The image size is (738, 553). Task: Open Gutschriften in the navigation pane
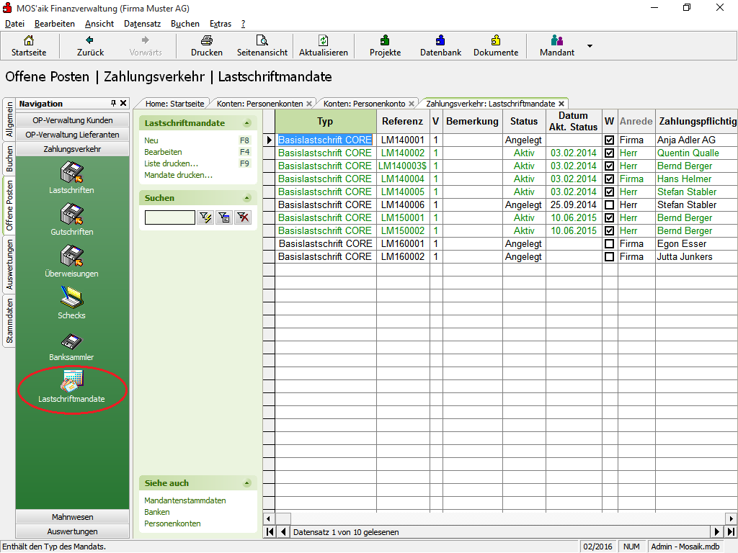71,220
